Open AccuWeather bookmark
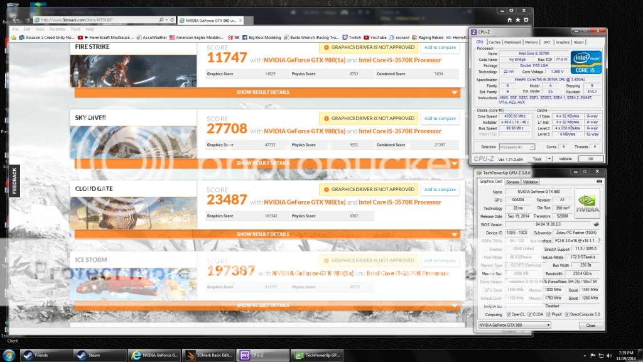 152,37
